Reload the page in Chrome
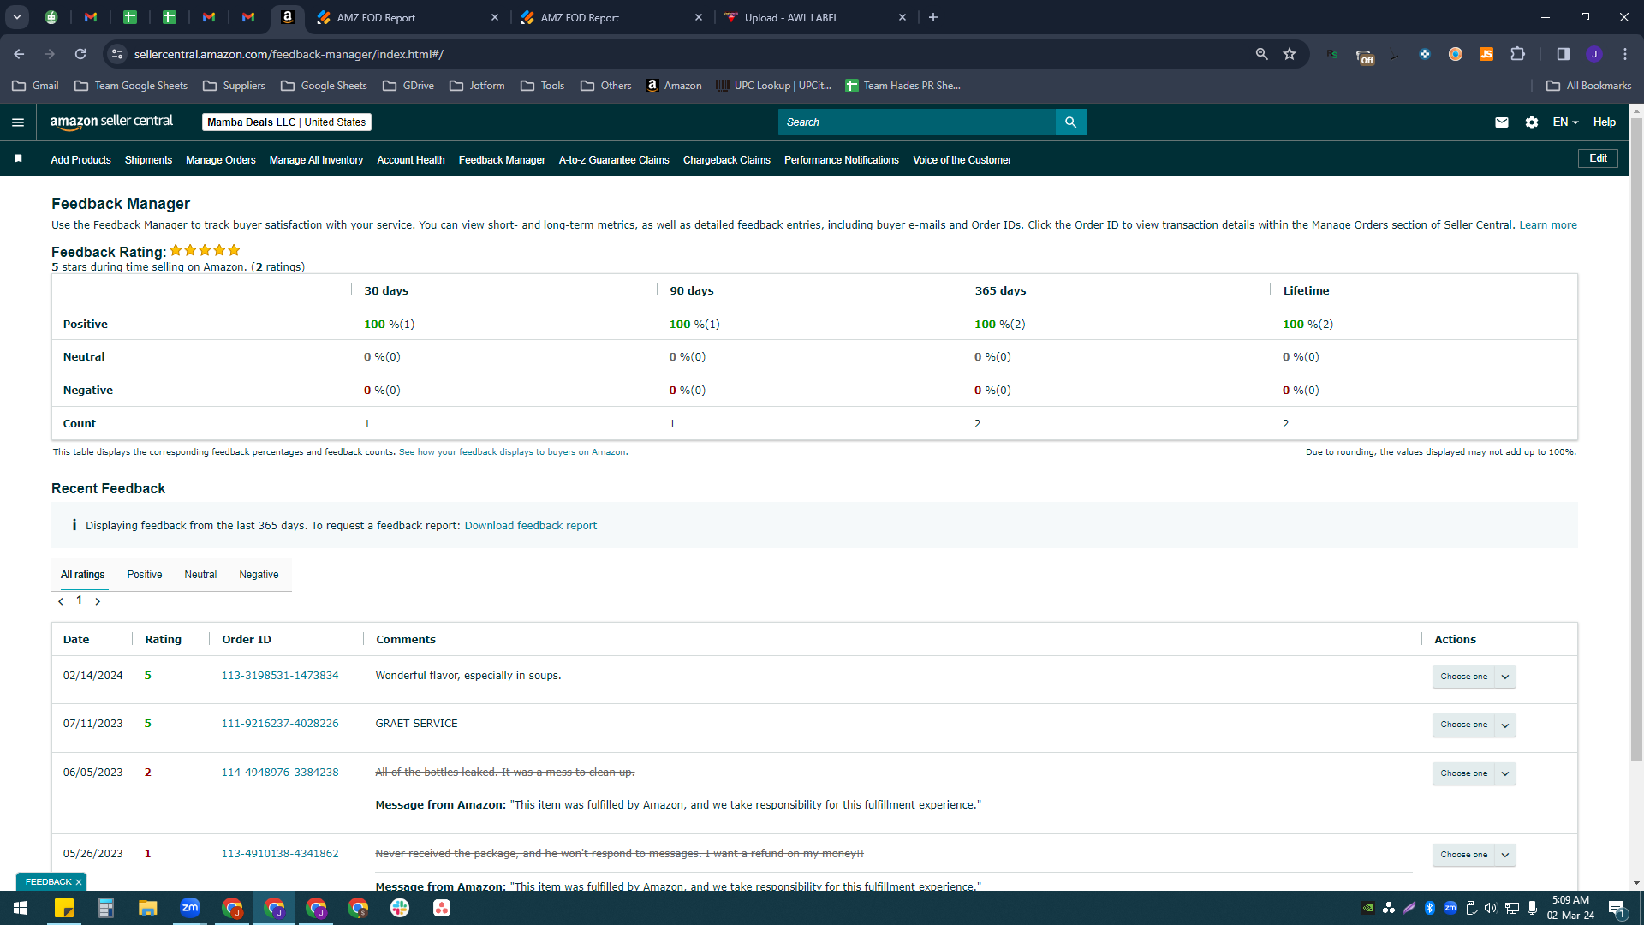This screenshot has width=1644, height=925. (80, 54)
